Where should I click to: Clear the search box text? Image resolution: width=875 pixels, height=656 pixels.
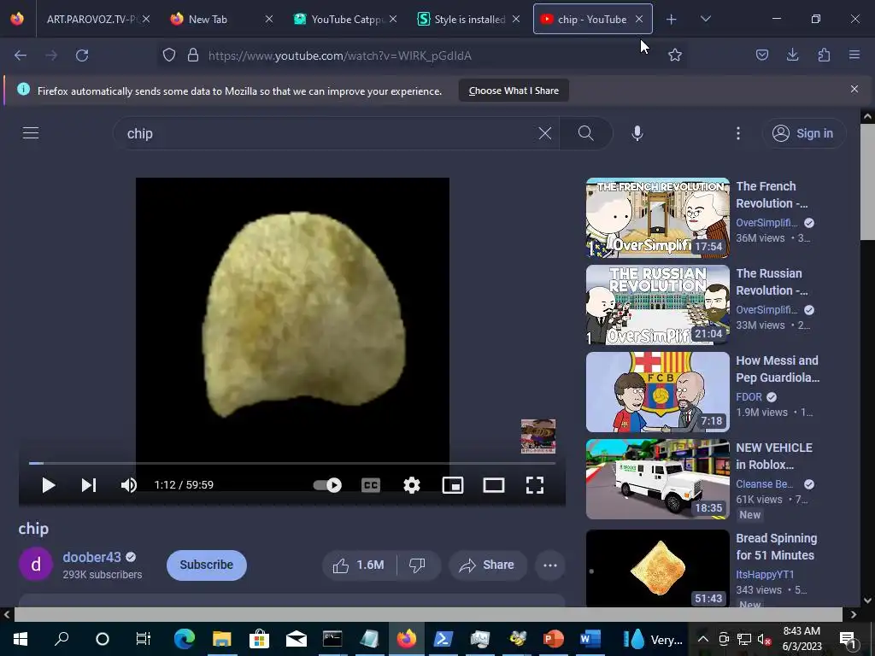coord(544,133)
